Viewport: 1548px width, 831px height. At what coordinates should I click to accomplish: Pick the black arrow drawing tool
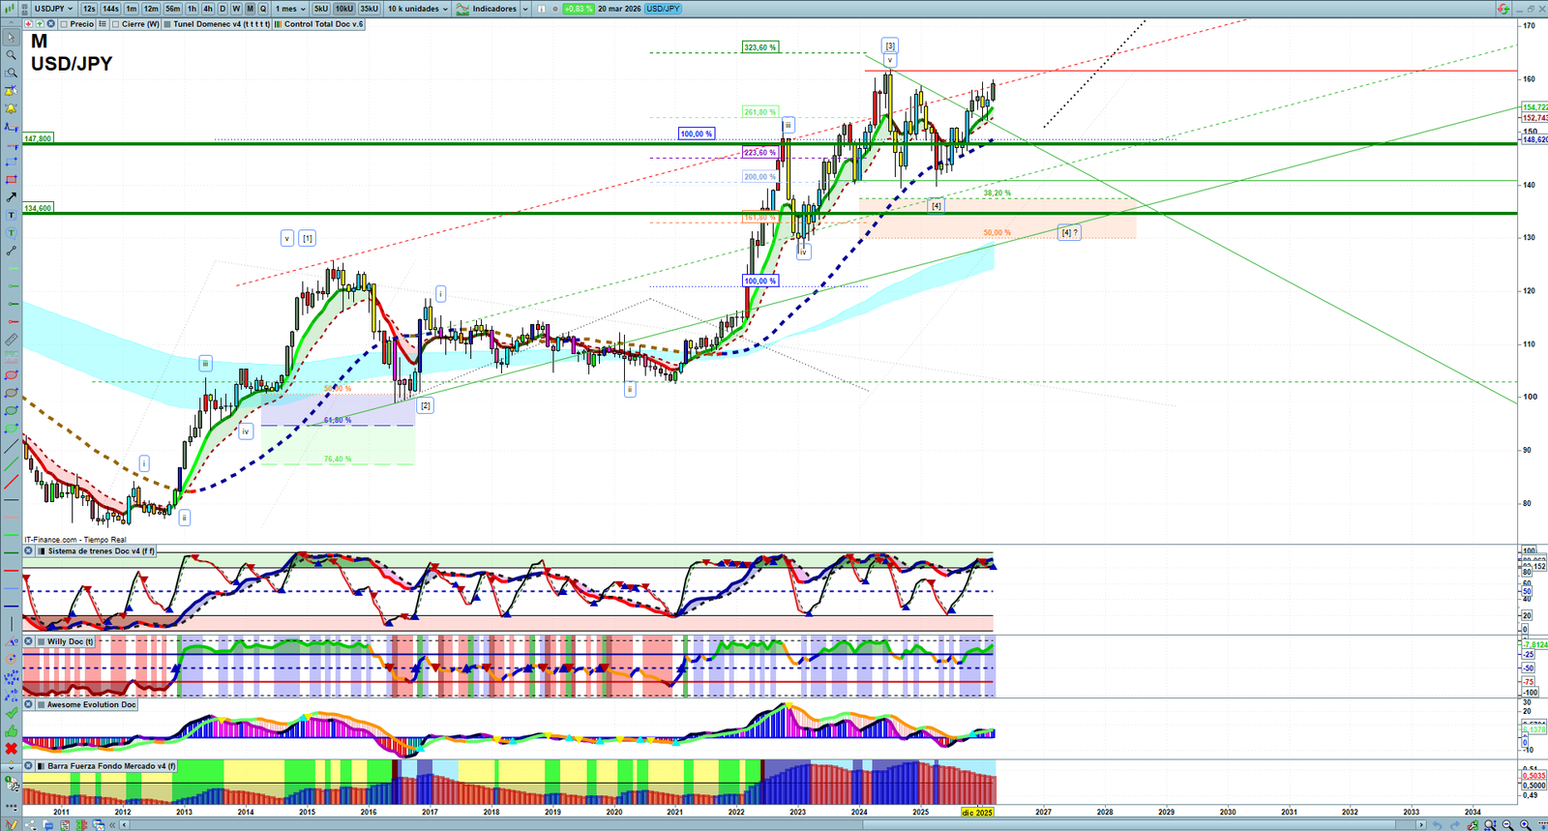11,197
